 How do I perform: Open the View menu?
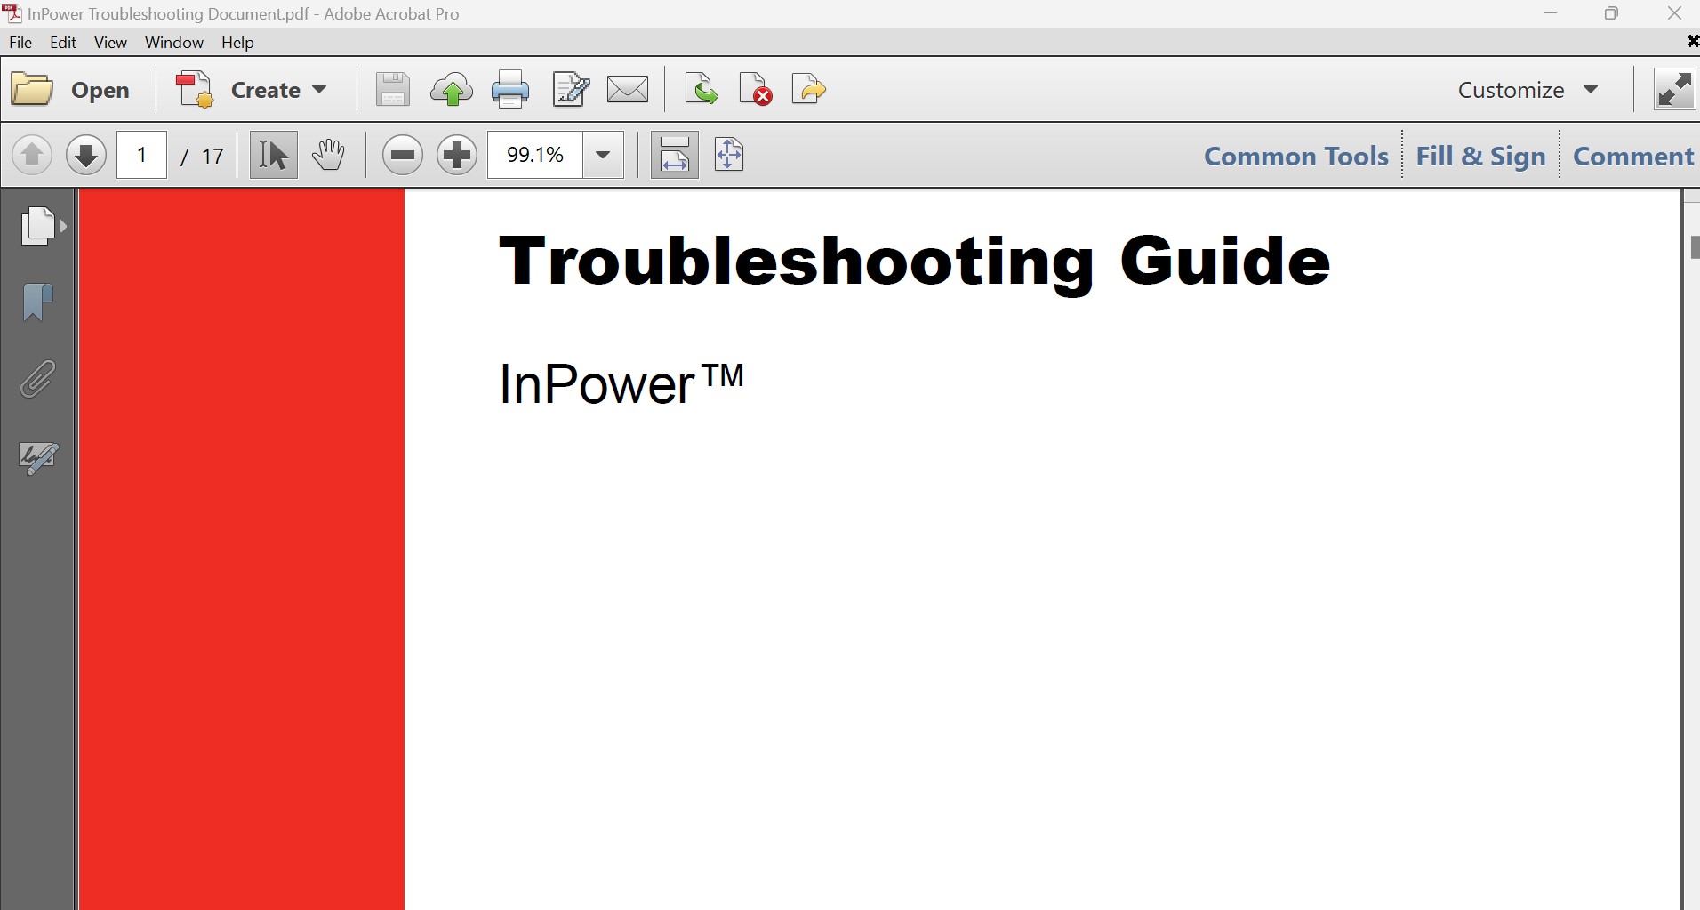click(110, 43)
